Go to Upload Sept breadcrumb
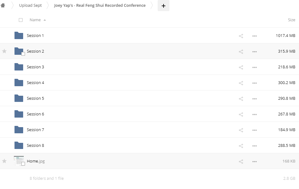The width and height of the screenshot is (299, 189). [x=30, y=6]
